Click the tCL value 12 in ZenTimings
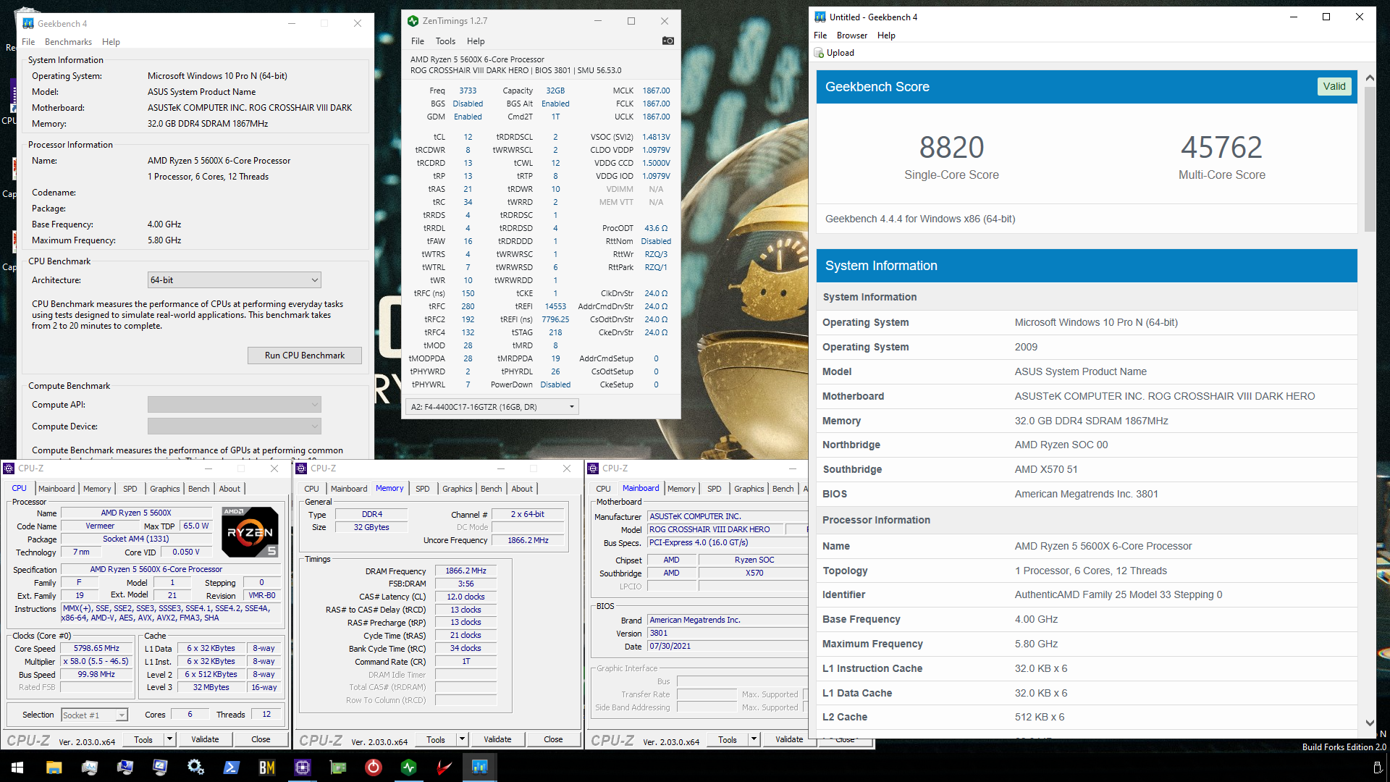 [468, 137]
